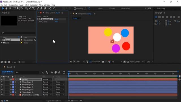Screen dimensions: 181x102
Task: Open the Animation menu
Action: coord(34,5)
